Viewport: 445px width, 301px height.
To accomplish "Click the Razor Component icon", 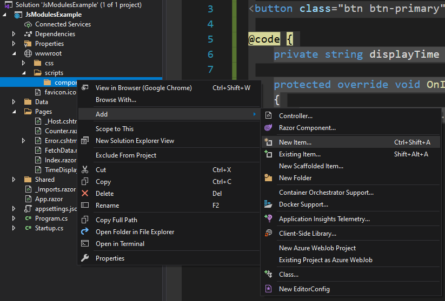I will [x=268, y=128].
